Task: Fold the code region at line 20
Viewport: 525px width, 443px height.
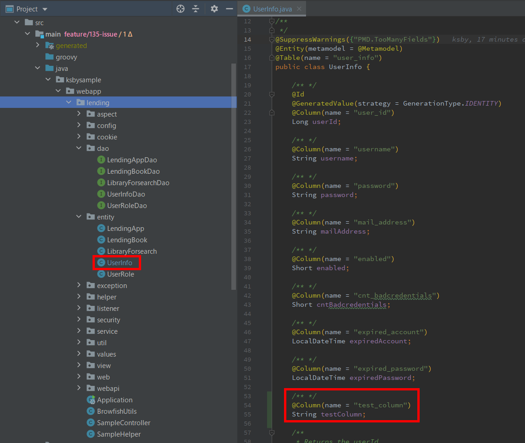Action: pyautogui.click(x=271, y=94)
